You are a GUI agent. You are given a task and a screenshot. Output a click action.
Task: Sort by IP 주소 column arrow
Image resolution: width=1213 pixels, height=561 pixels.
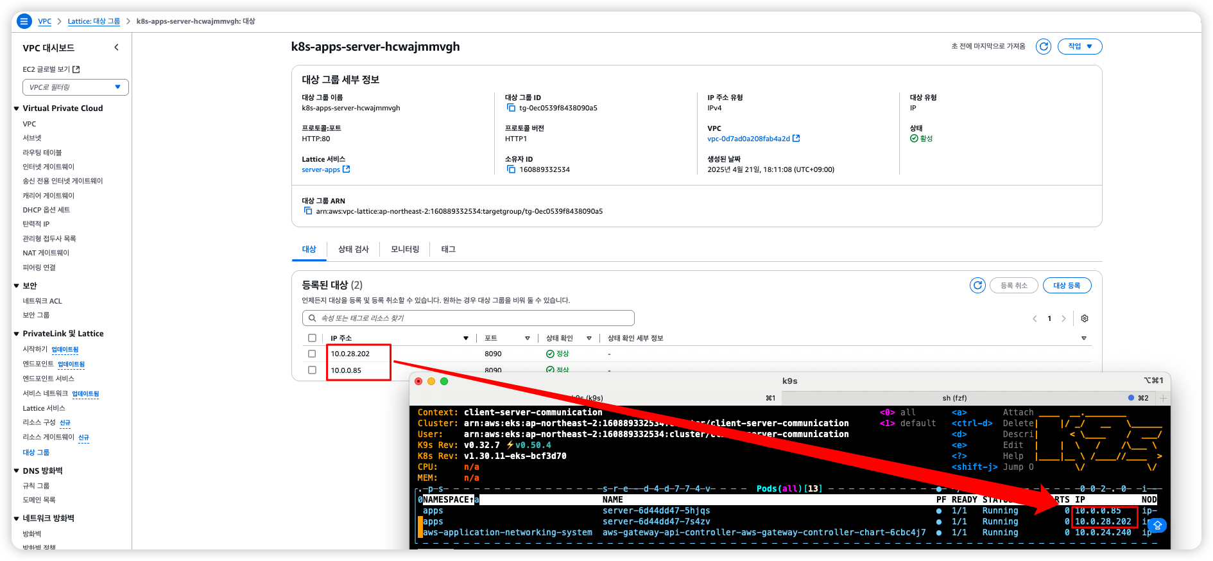[466, 338]
